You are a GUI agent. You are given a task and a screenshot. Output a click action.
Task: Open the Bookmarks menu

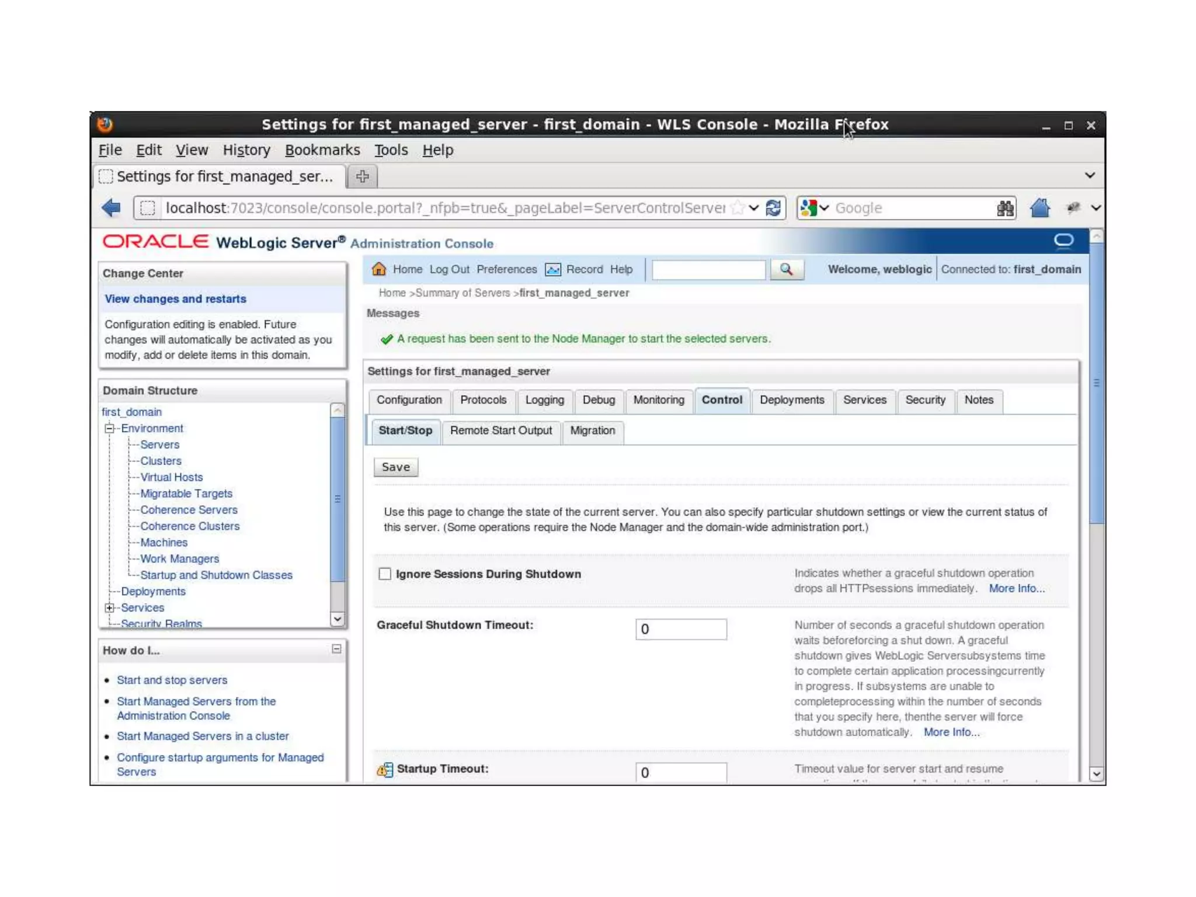click(x=322, y=150)
